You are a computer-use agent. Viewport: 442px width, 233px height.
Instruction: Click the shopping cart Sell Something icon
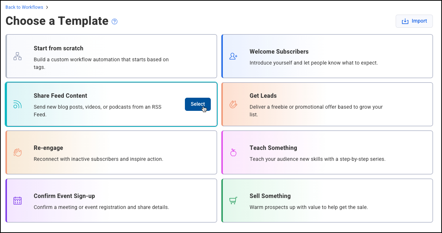coord(233,201)
